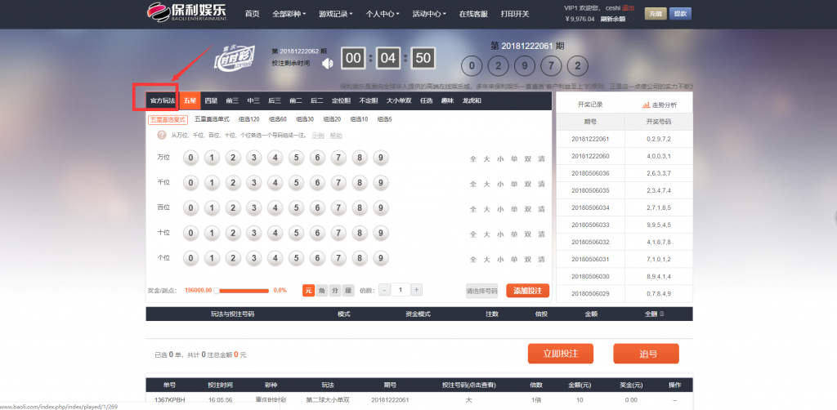Image resolution: width=837 pixels, height=410 pixels.
Task: Open the 大小单双 tab
Action: pos(398,100)
